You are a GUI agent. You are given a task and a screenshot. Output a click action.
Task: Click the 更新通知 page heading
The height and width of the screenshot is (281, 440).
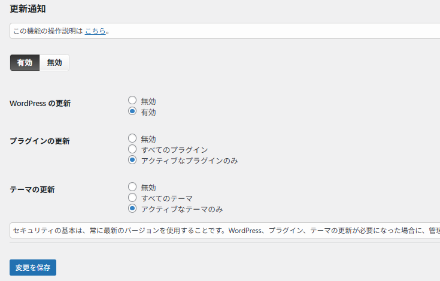tap(28, 9)
